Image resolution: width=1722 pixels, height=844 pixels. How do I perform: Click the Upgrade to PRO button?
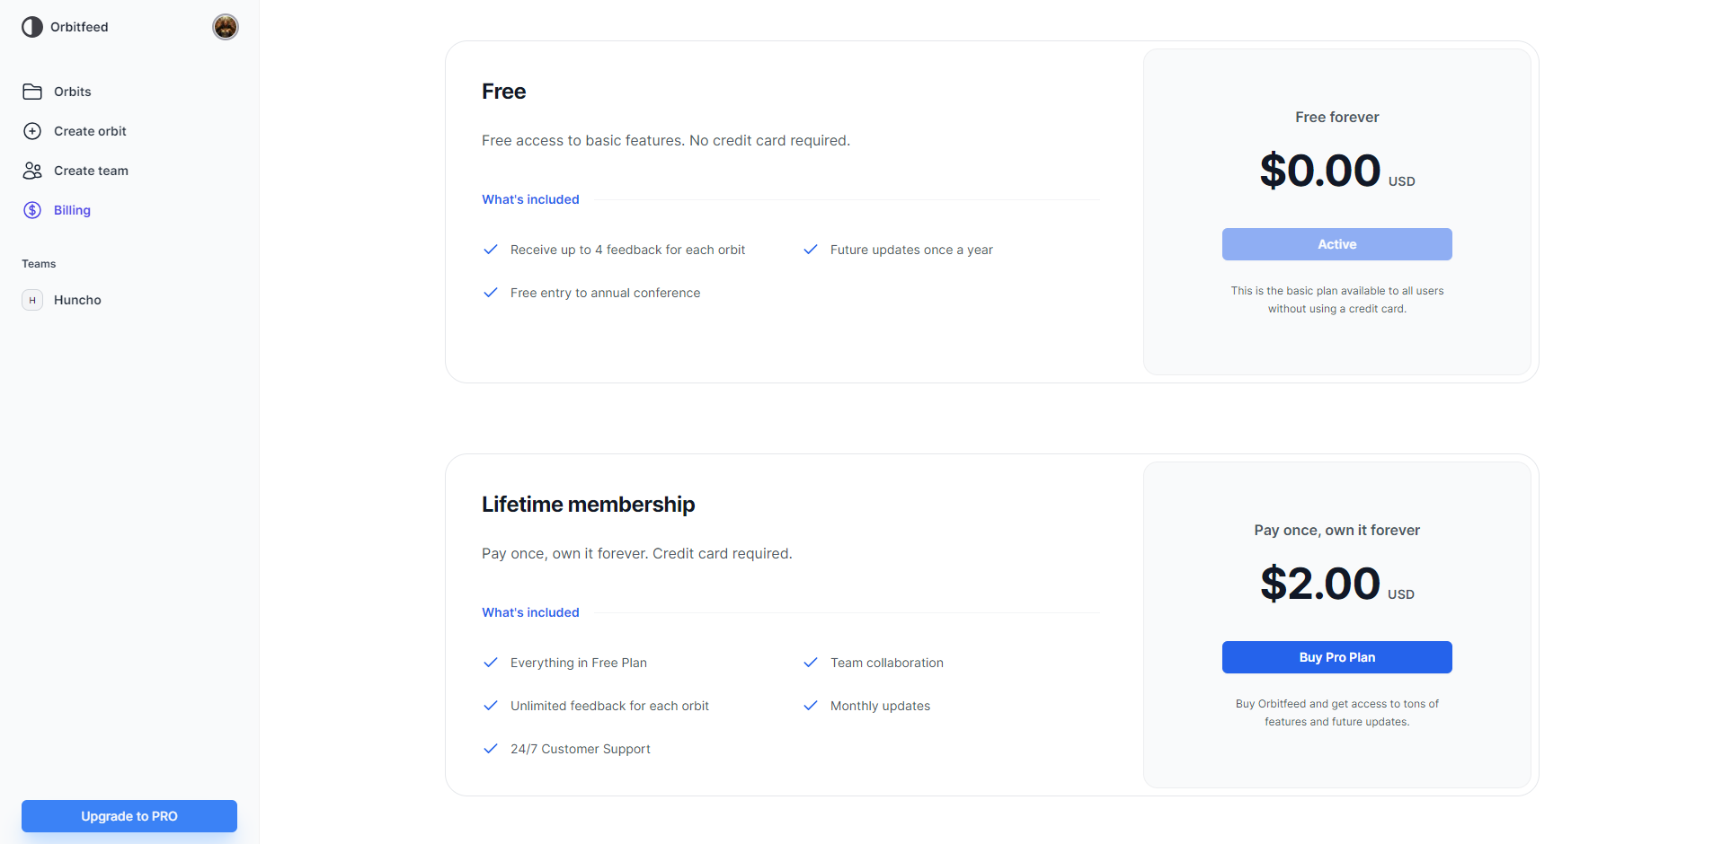(x=129, y=816)
